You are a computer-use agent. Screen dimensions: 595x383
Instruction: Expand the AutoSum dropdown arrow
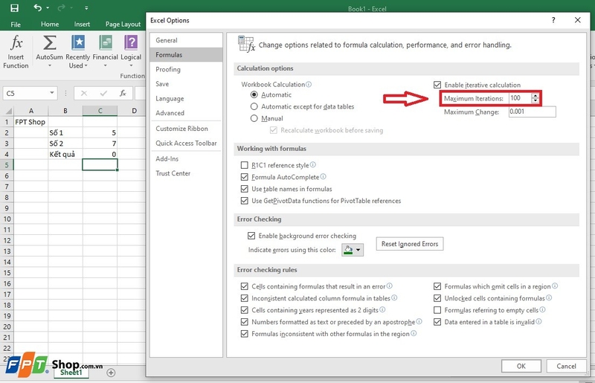pos(49,66)
